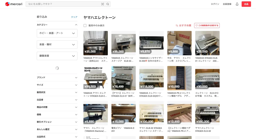Click the Mercari logo
The width and height of the screenshot is (256, 139).
tap(13, 4)
